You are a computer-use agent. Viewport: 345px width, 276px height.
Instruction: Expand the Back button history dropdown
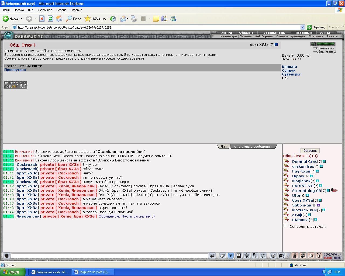[x=22, y=19]
